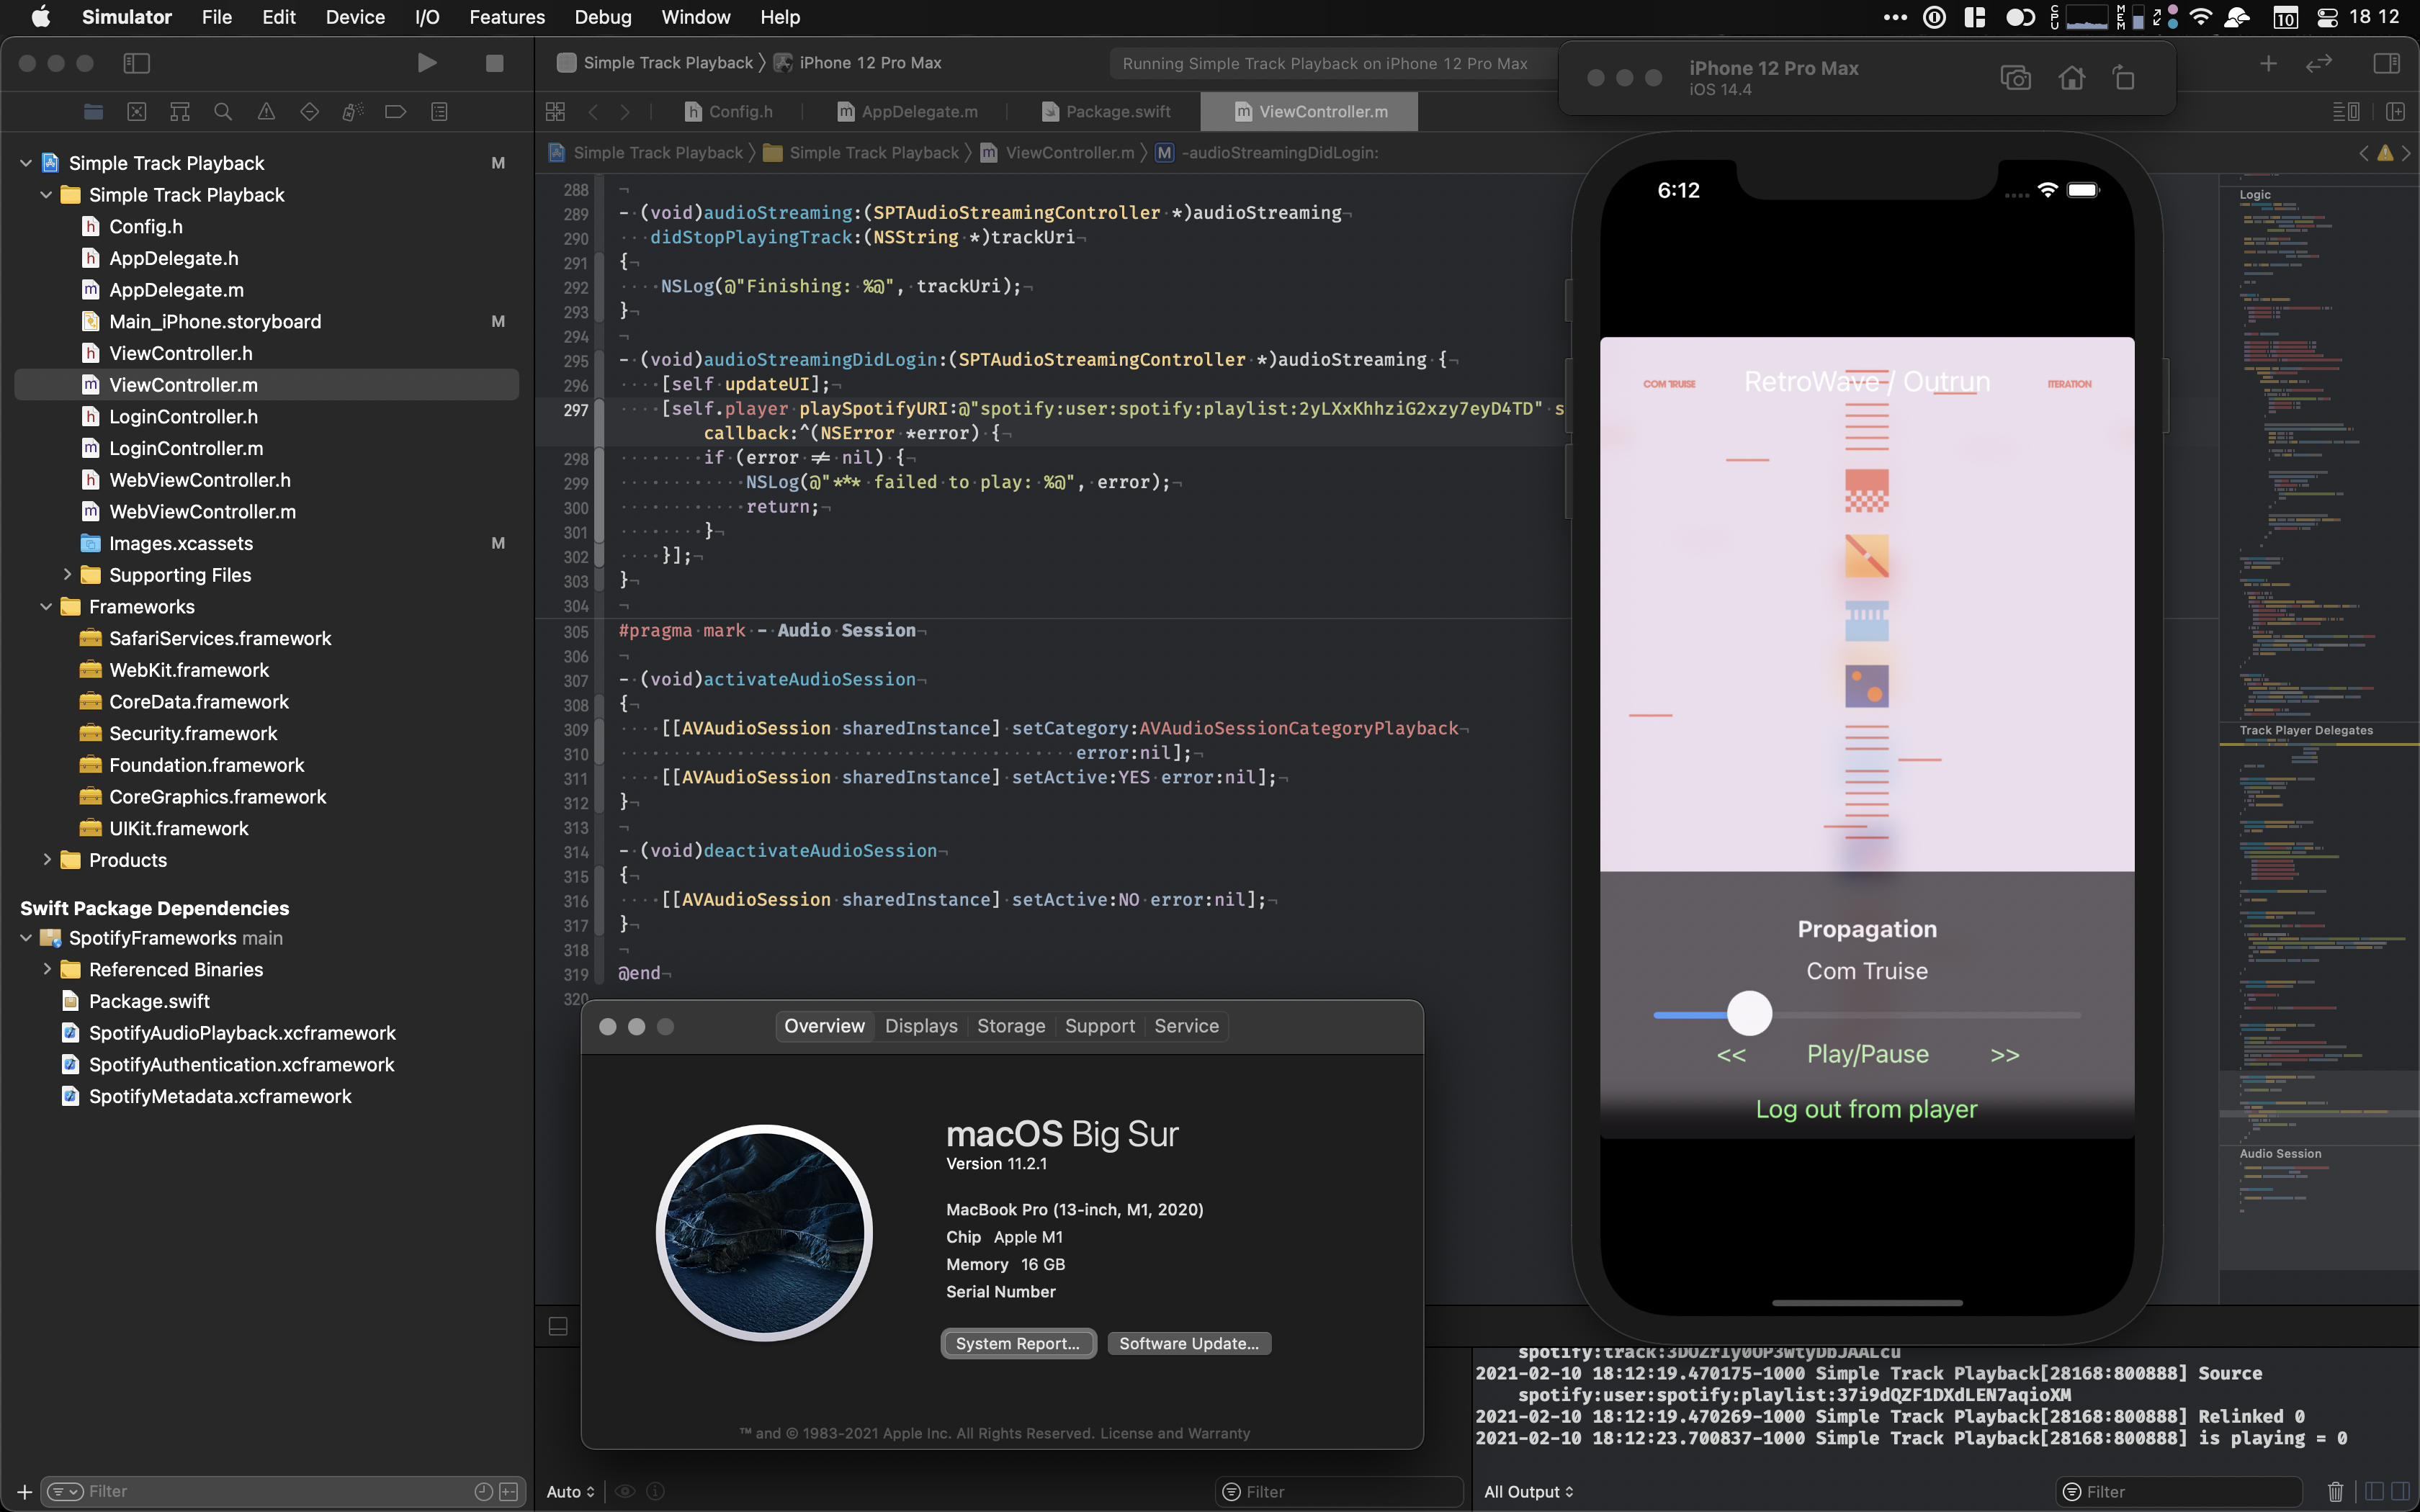This screenshot has width=2420, height=1512.
Task: Drag the playback progress slider
Action: [1749, 1012]
